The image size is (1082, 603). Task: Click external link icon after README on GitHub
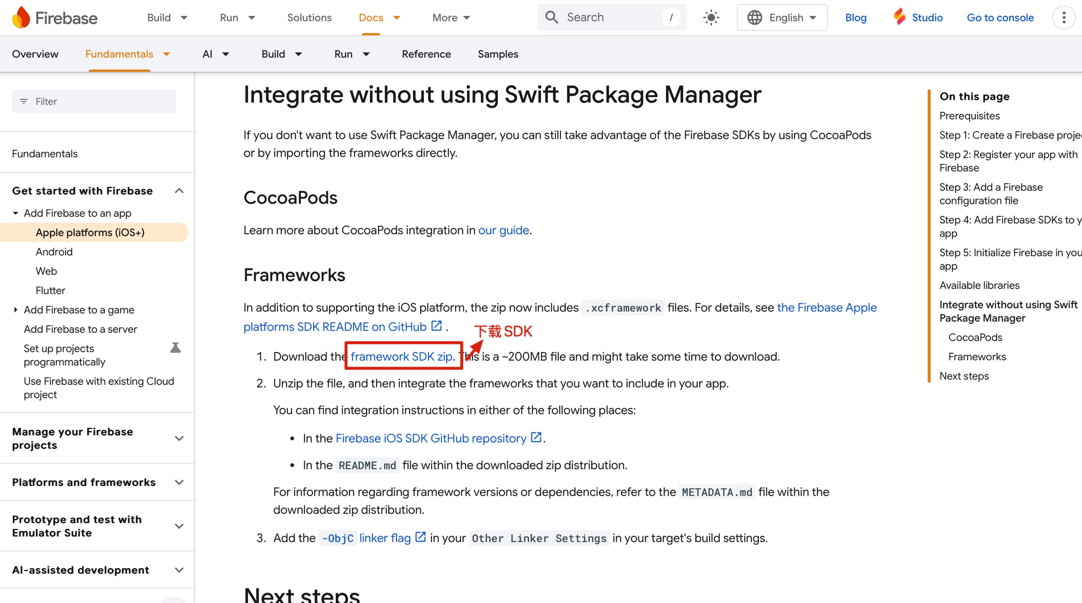click(437, 326)
